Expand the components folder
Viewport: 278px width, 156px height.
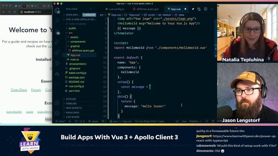(76, 42)
